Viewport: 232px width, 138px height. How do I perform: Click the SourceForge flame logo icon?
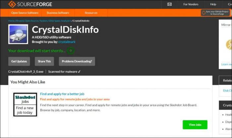[12, 4]
